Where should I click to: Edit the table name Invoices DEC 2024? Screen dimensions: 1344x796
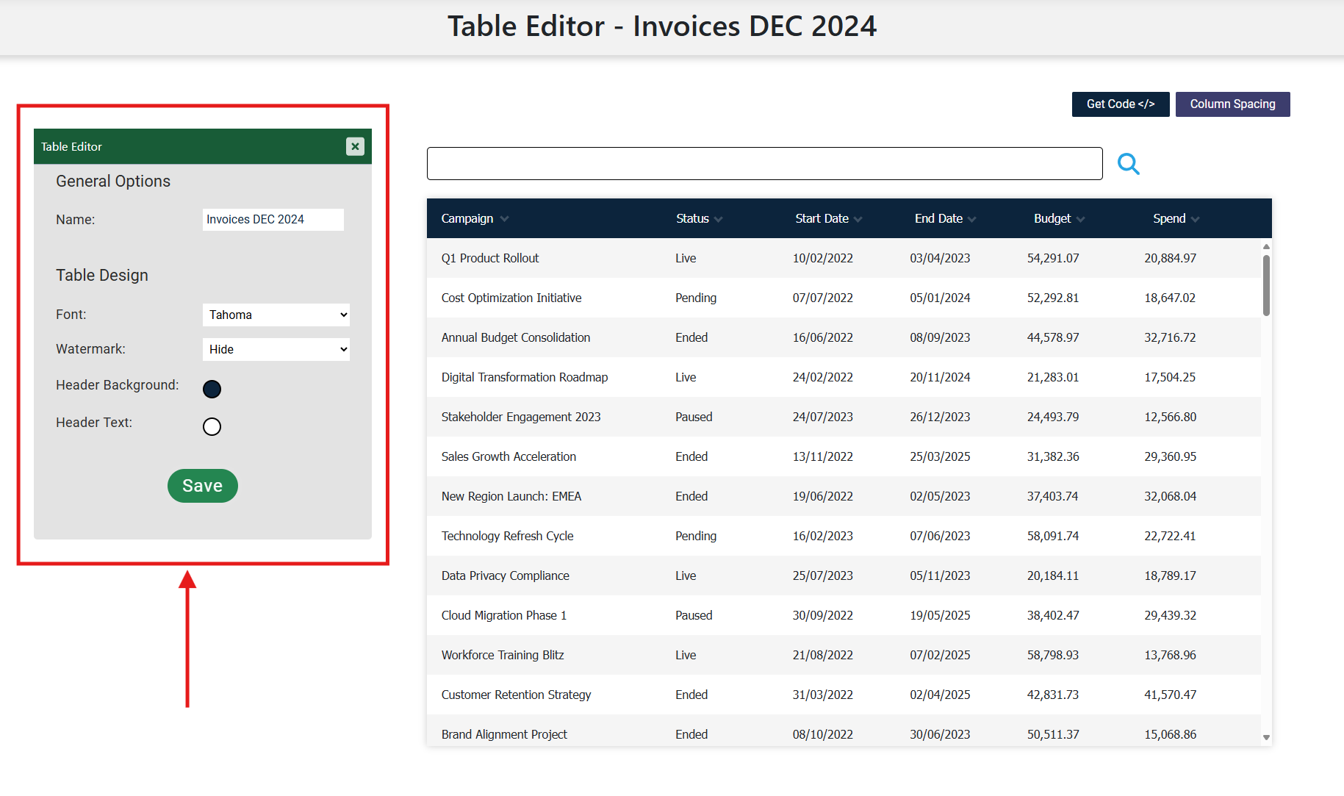(273, 219)
